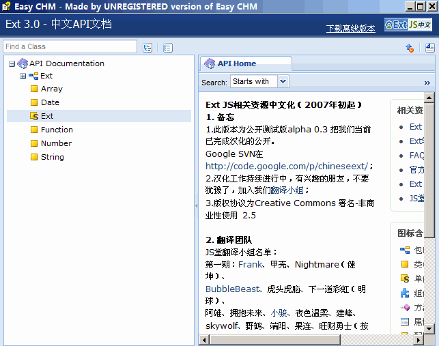Click the API Home tab icon
This screenshot has width=439, height=346.
(210, 63)
